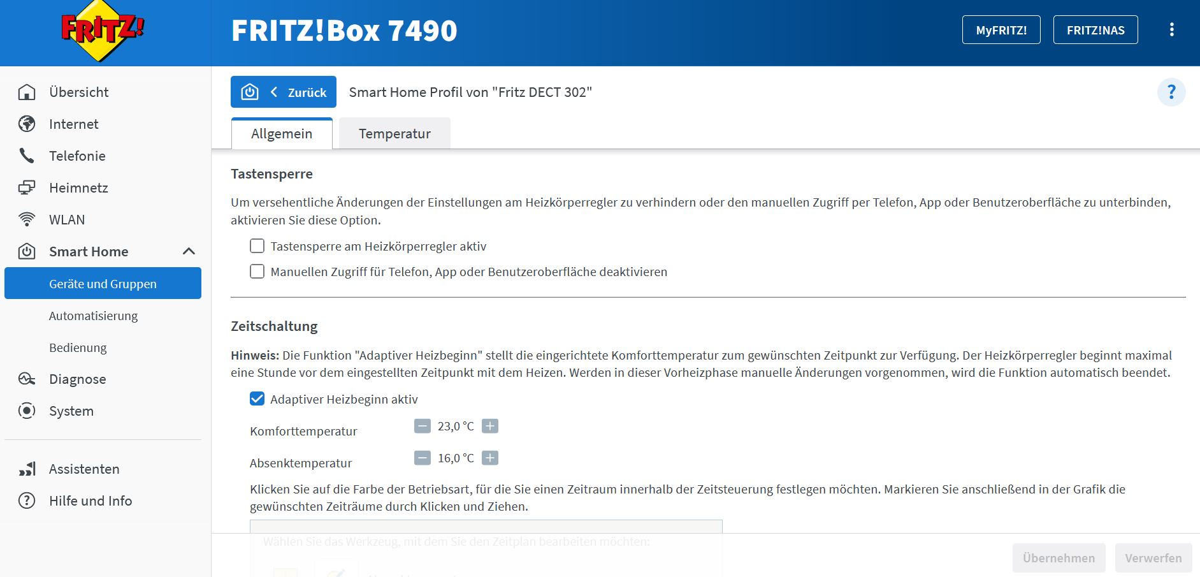Open System menu in sidebar

click(71, 411)
